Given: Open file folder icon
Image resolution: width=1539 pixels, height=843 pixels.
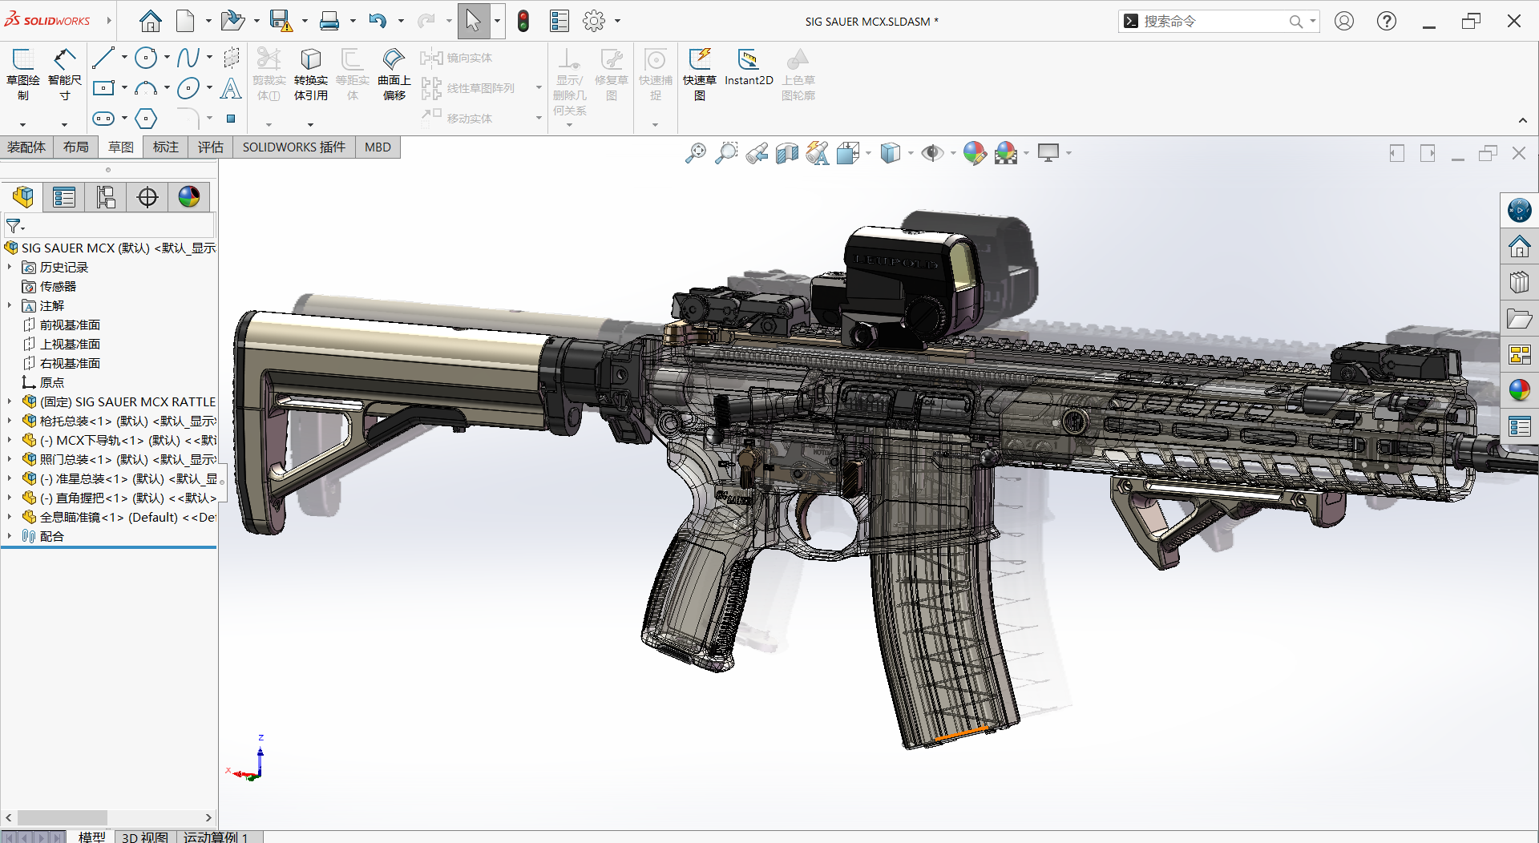Looking at the screenshot, I should (x=232, y=21).
